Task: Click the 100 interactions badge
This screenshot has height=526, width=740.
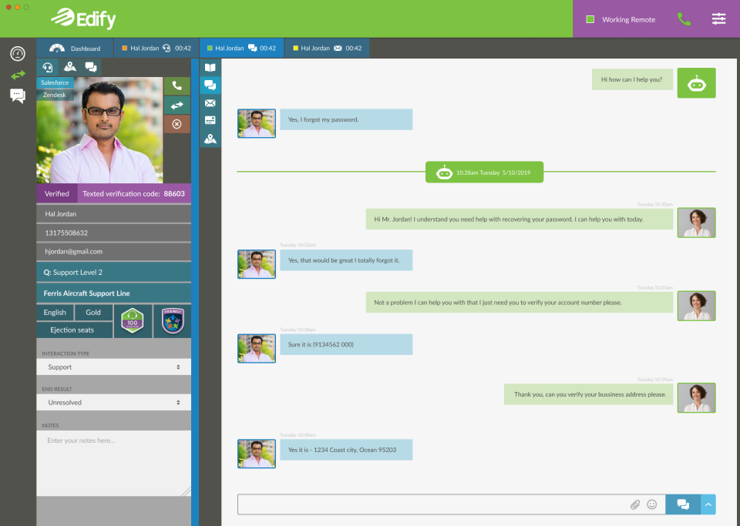Action: 133,321
